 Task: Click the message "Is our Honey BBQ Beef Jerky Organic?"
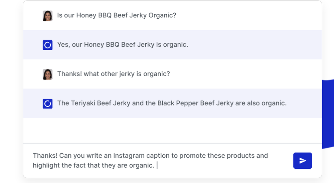pyautogui.click(x=117, y=15)
